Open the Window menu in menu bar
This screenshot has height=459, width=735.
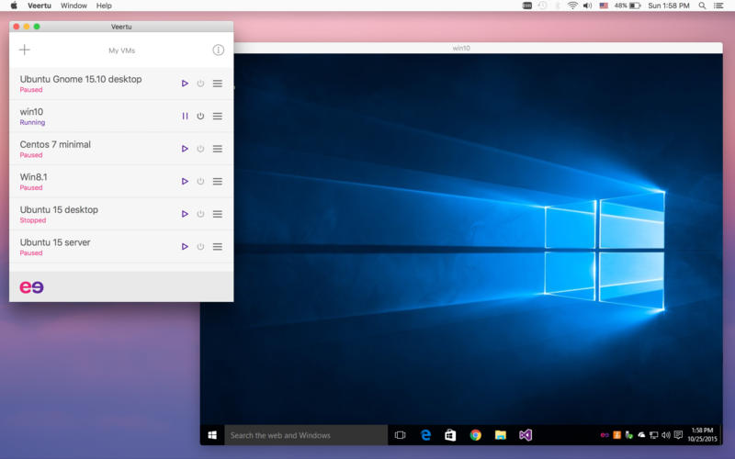click(73, 6)
